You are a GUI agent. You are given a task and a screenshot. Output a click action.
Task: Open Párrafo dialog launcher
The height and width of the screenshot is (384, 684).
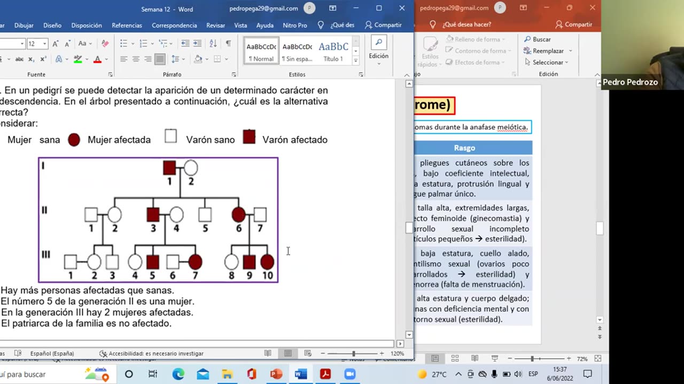tap(234, 75)
